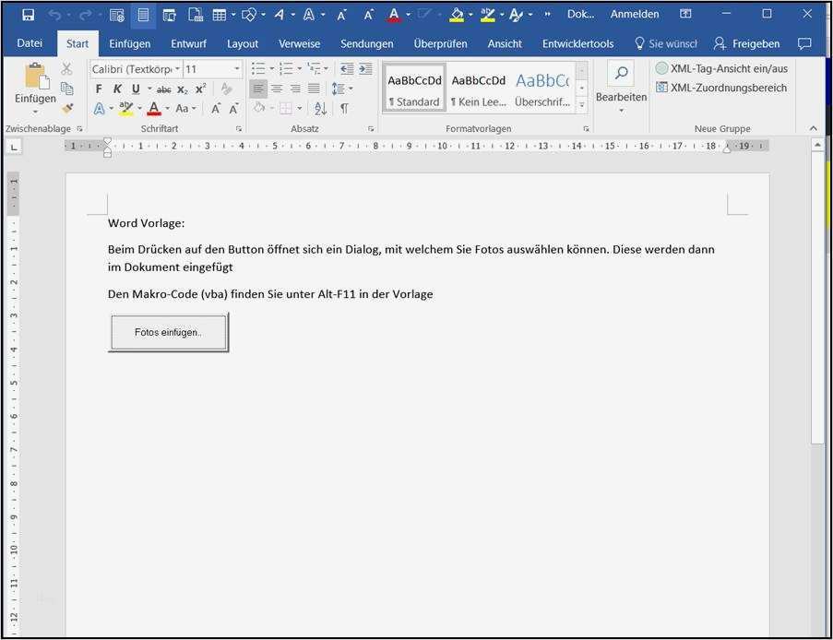Click the Undo arrow in the quick access toolbar
This screenshot has height=640, width=833.
click(54, 15)
